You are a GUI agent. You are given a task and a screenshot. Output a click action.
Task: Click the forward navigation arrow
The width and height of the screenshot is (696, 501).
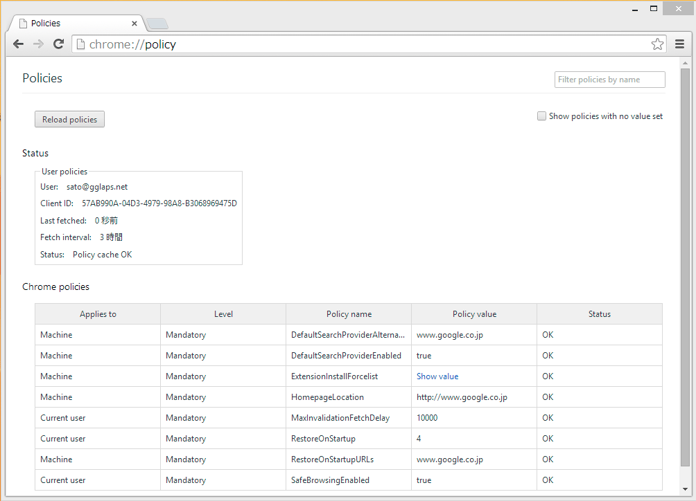pos(38,44)
